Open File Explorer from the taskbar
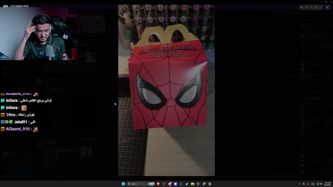The image size is (333, 187). click(193, 184)
